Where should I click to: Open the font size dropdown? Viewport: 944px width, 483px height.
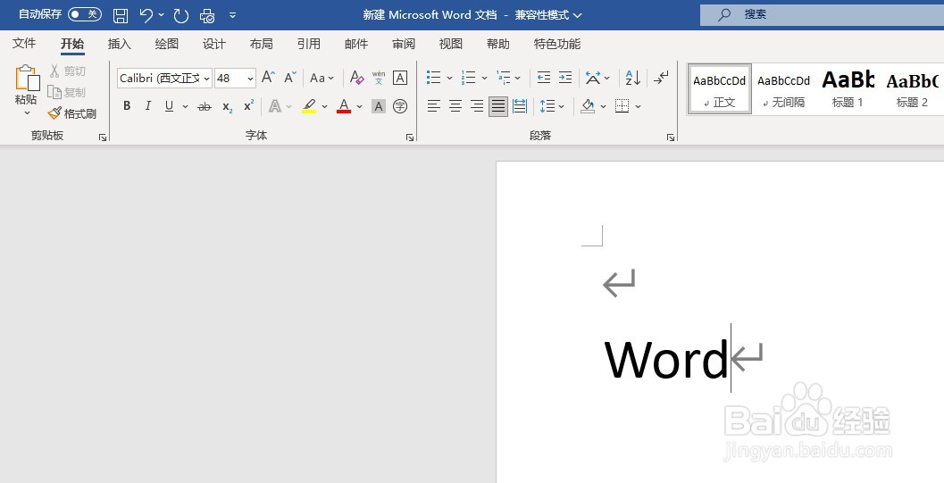tap(250, 79)
